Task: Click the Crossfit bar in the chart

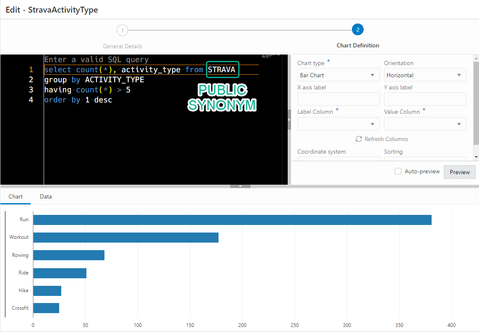Action: 46,308
